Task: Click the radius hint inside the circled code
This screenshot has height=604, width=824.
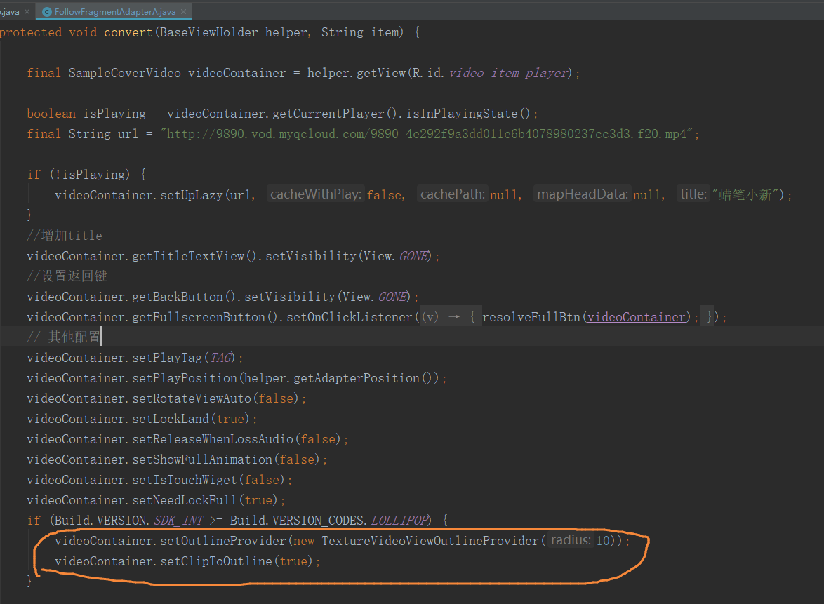Action: (571, 540)
